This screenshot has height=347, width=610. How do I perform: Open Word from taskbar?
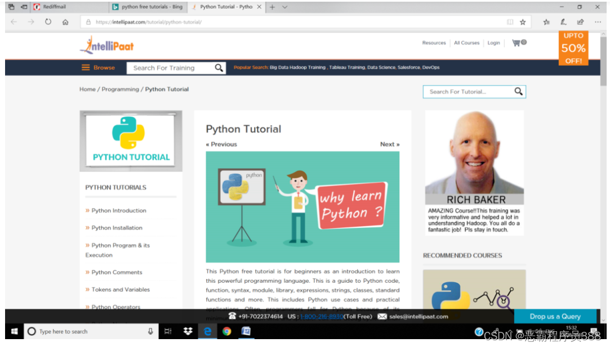click(246, 331)
